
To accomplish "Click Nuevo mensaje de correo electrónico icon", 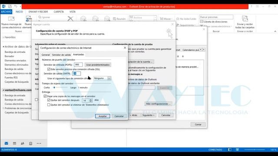I will pos(11,19).
